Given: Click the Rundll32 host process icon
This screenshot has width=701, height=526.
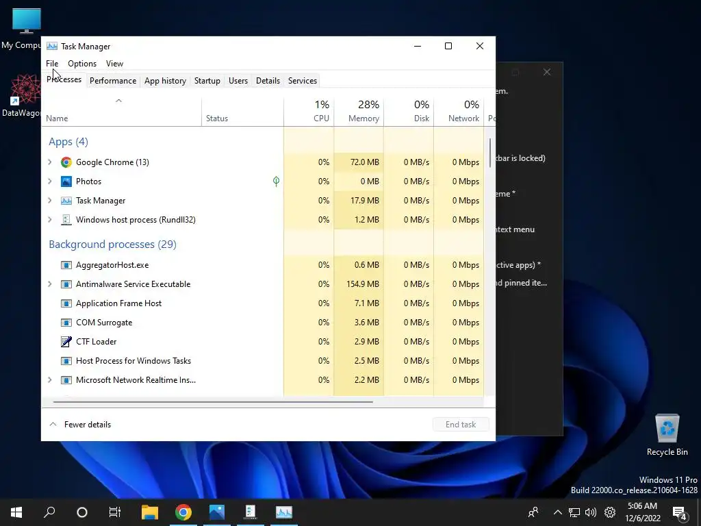Looking at the screenshot, I should point(66,220).
